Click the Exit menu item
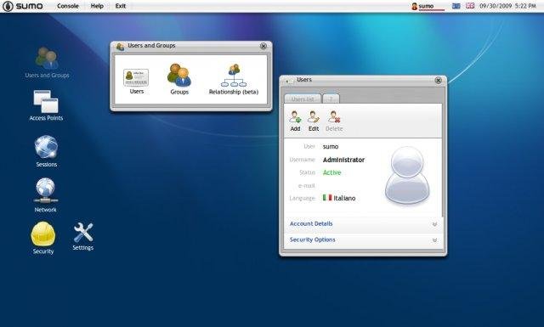Viewport: 544px width, 327px height. (121, 6)
